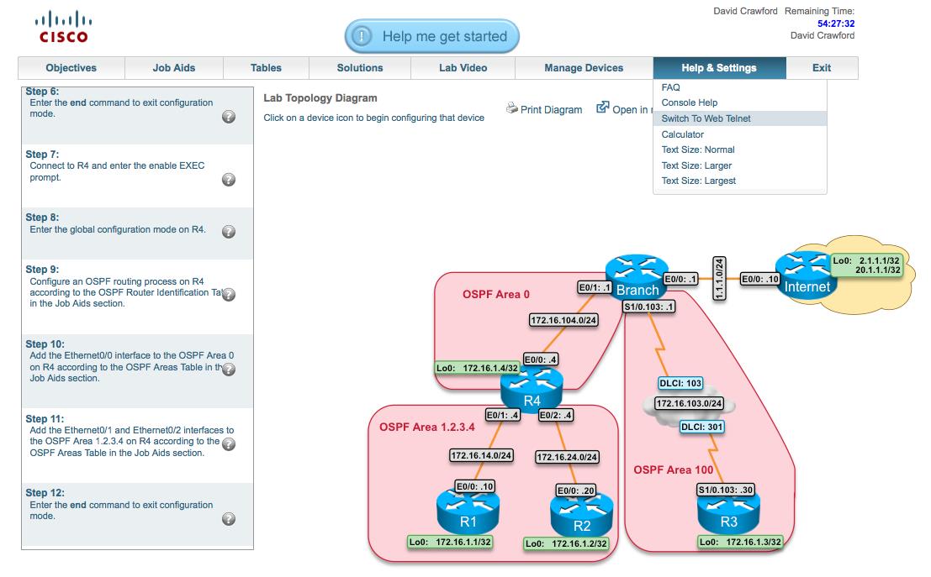Choose Switch To Web Telnet option
The image size is (931, 577).
706,118
